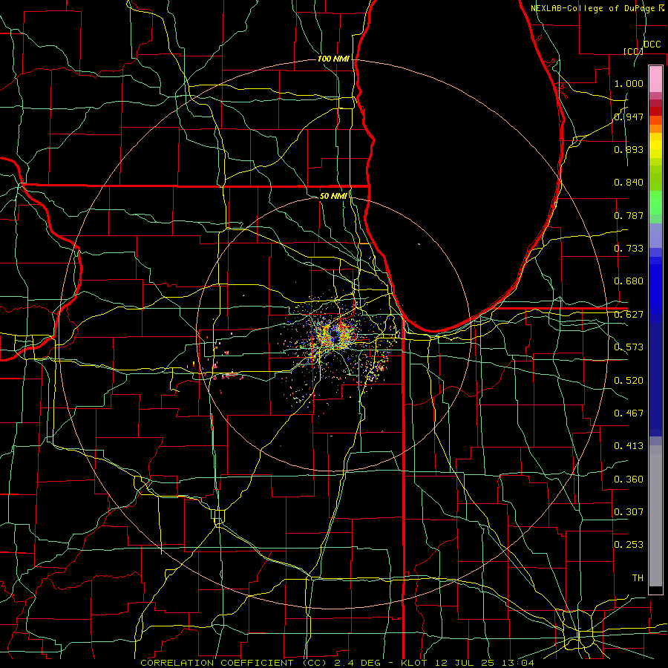Click the 0.627 legend value
The width and height of the screenshot is (668, 668).
pyautogui.click(x=629, y=315)
